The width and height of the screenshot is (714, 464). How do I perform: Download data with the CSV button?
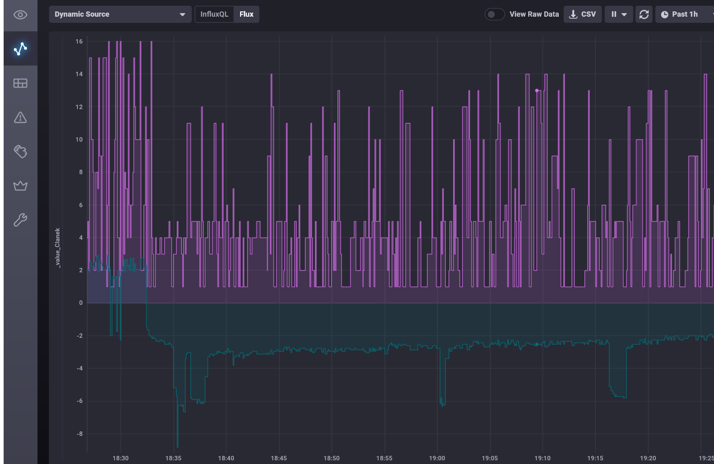click(x=582, y=14)
